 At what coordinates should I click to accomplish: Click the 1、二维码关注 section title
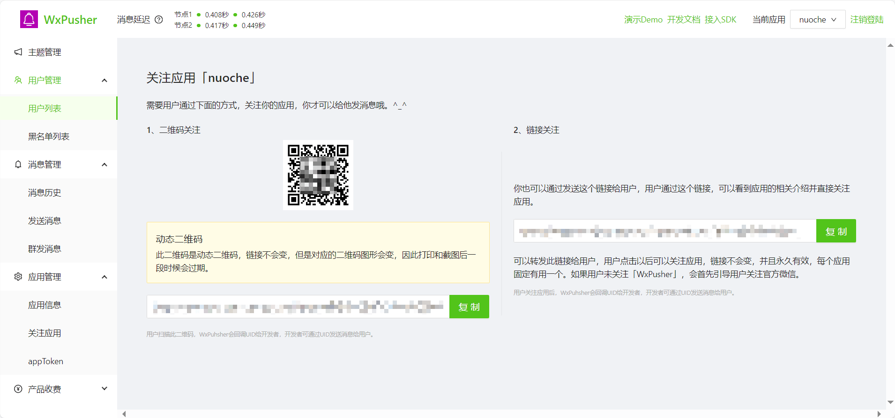[173, 130]
